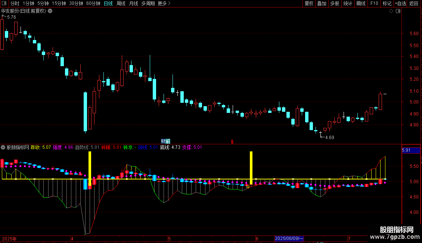
Task: Click the red dollar marker on chart
Action: (232, 142)
